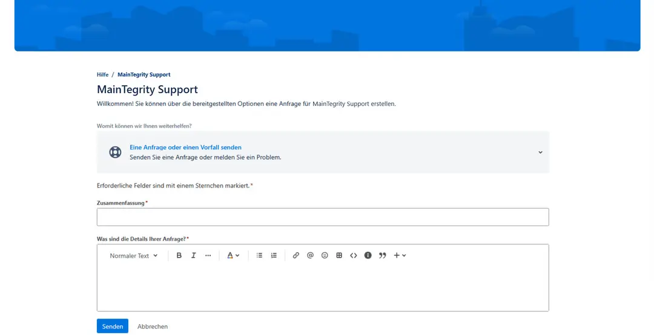Open the plus insert menu
This screenshot has width=654, height=335.
point(400,255)
